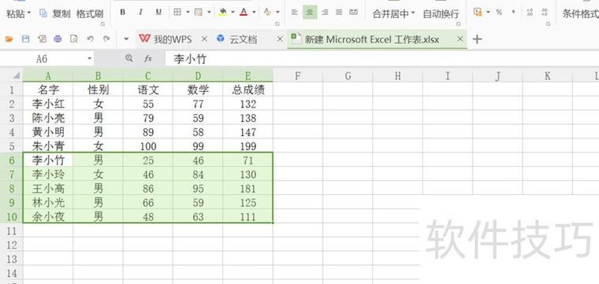
Task: Click the zoom magnifier by formula bar
Action: tap(129, 58)
